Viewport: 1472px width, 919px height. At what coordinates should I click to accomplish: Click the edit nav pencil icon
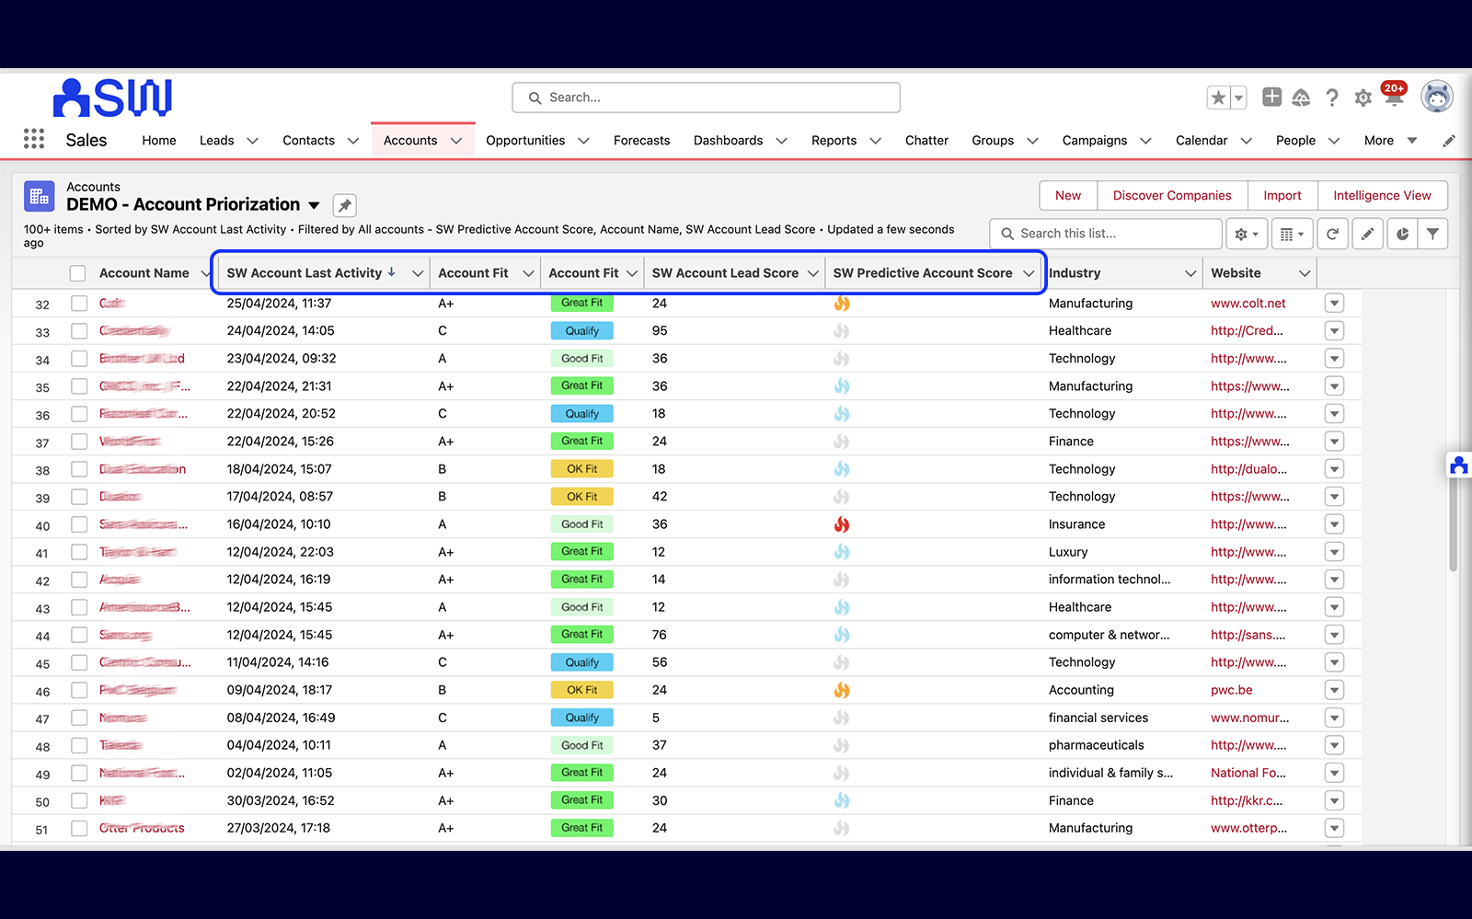(x=1448, y=141)
